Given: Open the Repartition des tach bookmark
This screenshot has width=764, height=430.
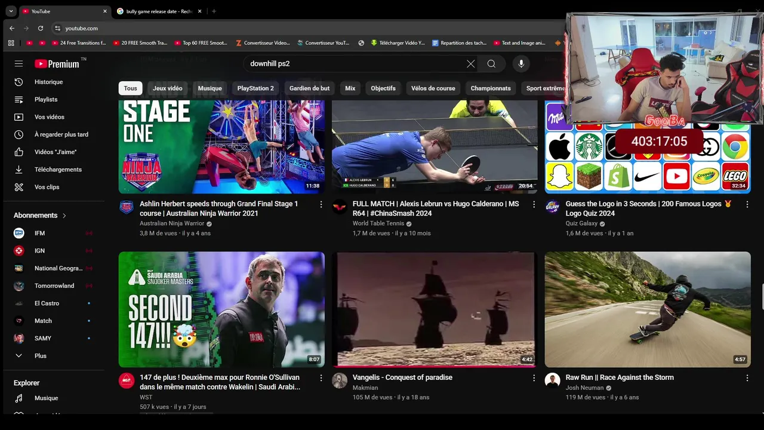Looking at the screenshot, I should (459, 43).
